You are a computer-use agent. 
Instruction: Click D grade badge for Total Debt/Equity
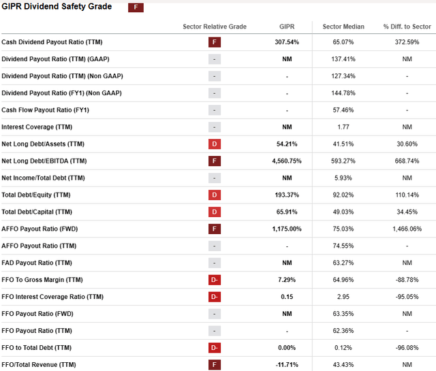(215, 195)
